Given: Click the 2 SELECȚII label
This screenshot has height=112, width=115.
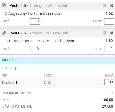Looking at the screenshot, I should click(10, 68).
